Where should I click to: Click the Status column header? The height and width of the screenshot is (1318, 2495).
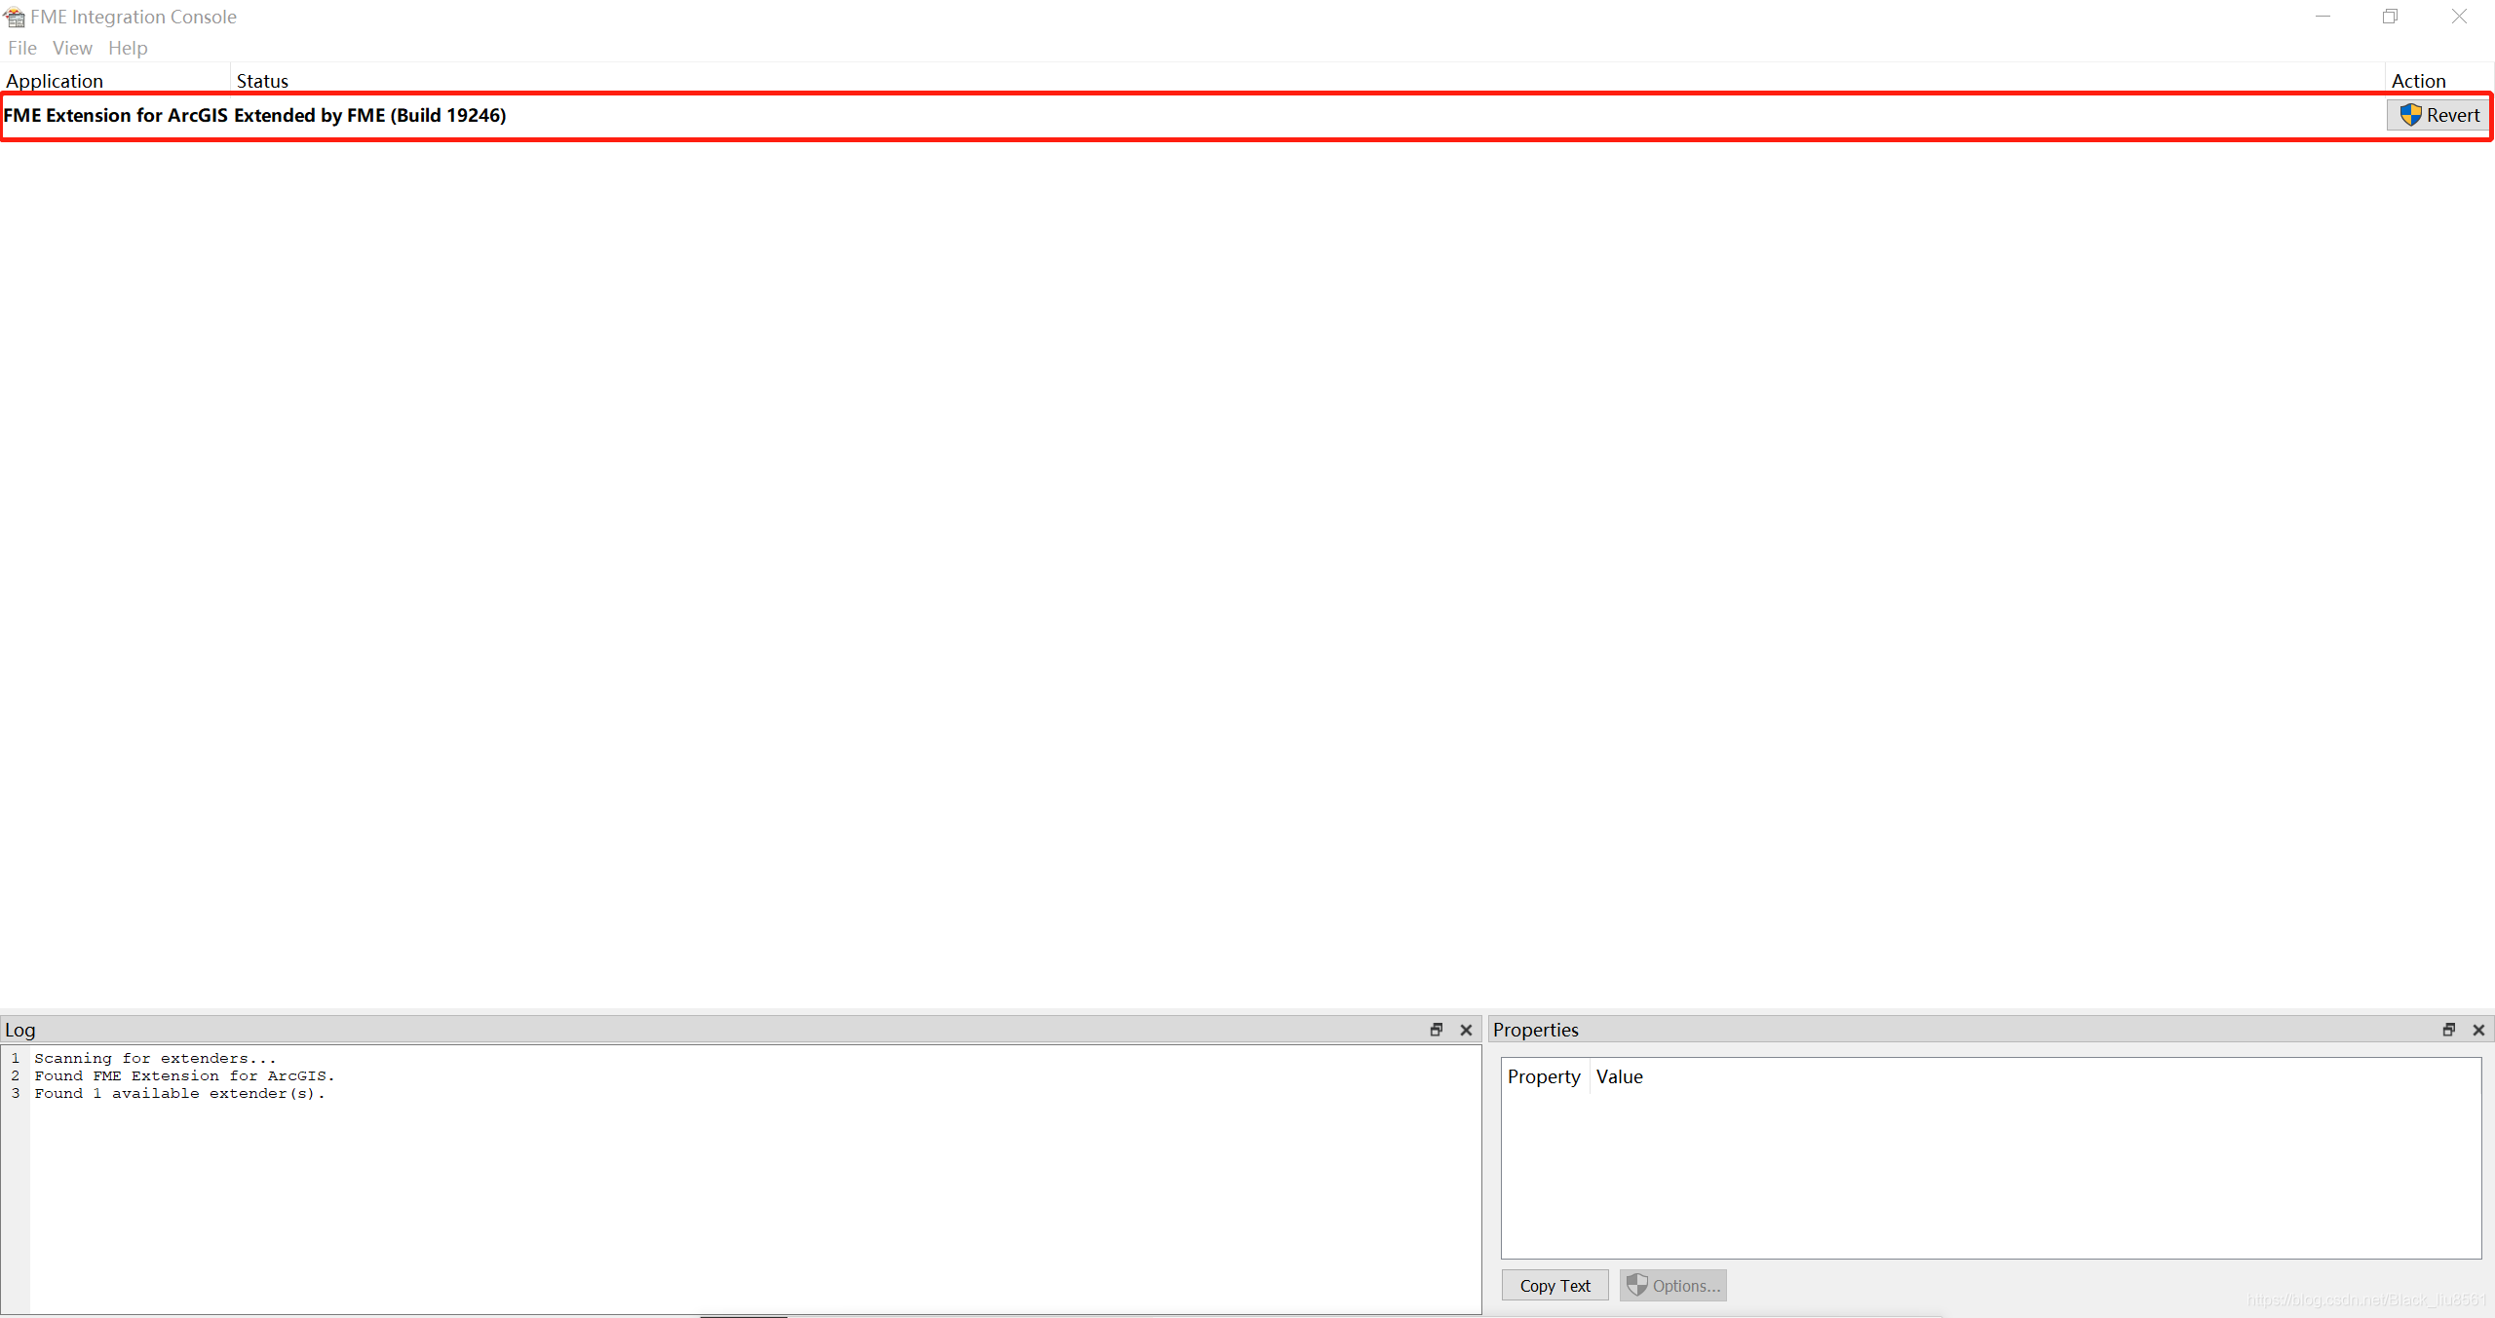262,81
